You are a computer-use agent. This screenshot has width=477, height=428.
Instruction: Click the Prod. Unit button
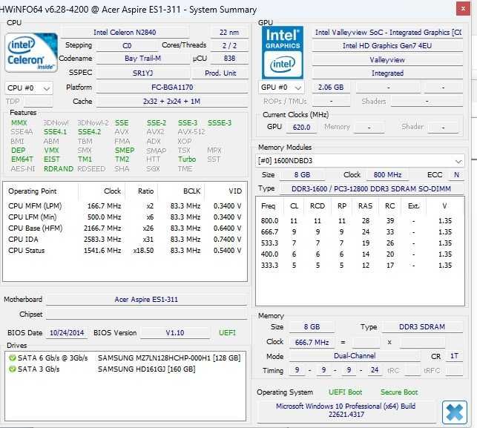220,73
